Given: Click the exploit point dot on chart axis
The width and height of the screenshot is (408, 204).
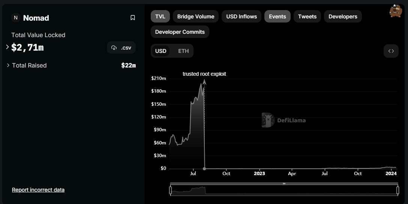Looking at the screenshot, I should [204, 169].
